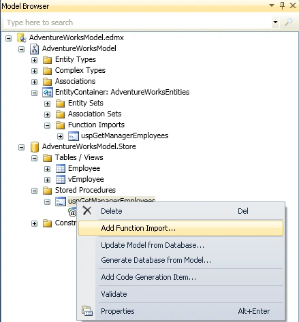Click the AdventureWorksModel conceptual model icon
Image resolution: width=299 pixels, height=322 pixels.
[35, 48]
